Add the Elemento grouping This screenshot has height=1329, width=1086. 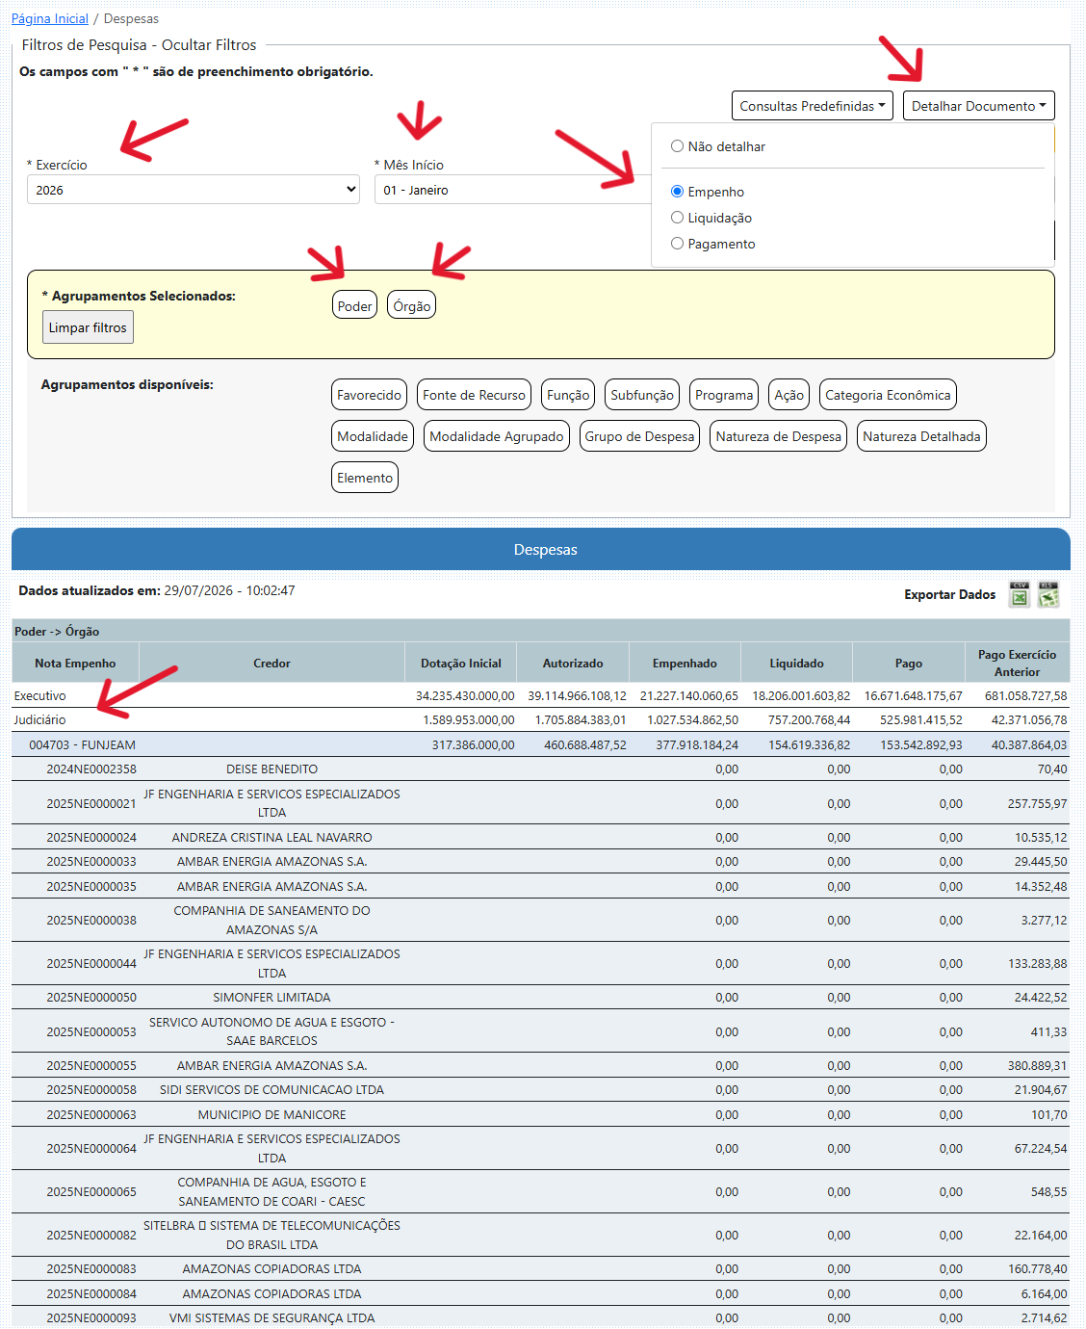(365, 478)
